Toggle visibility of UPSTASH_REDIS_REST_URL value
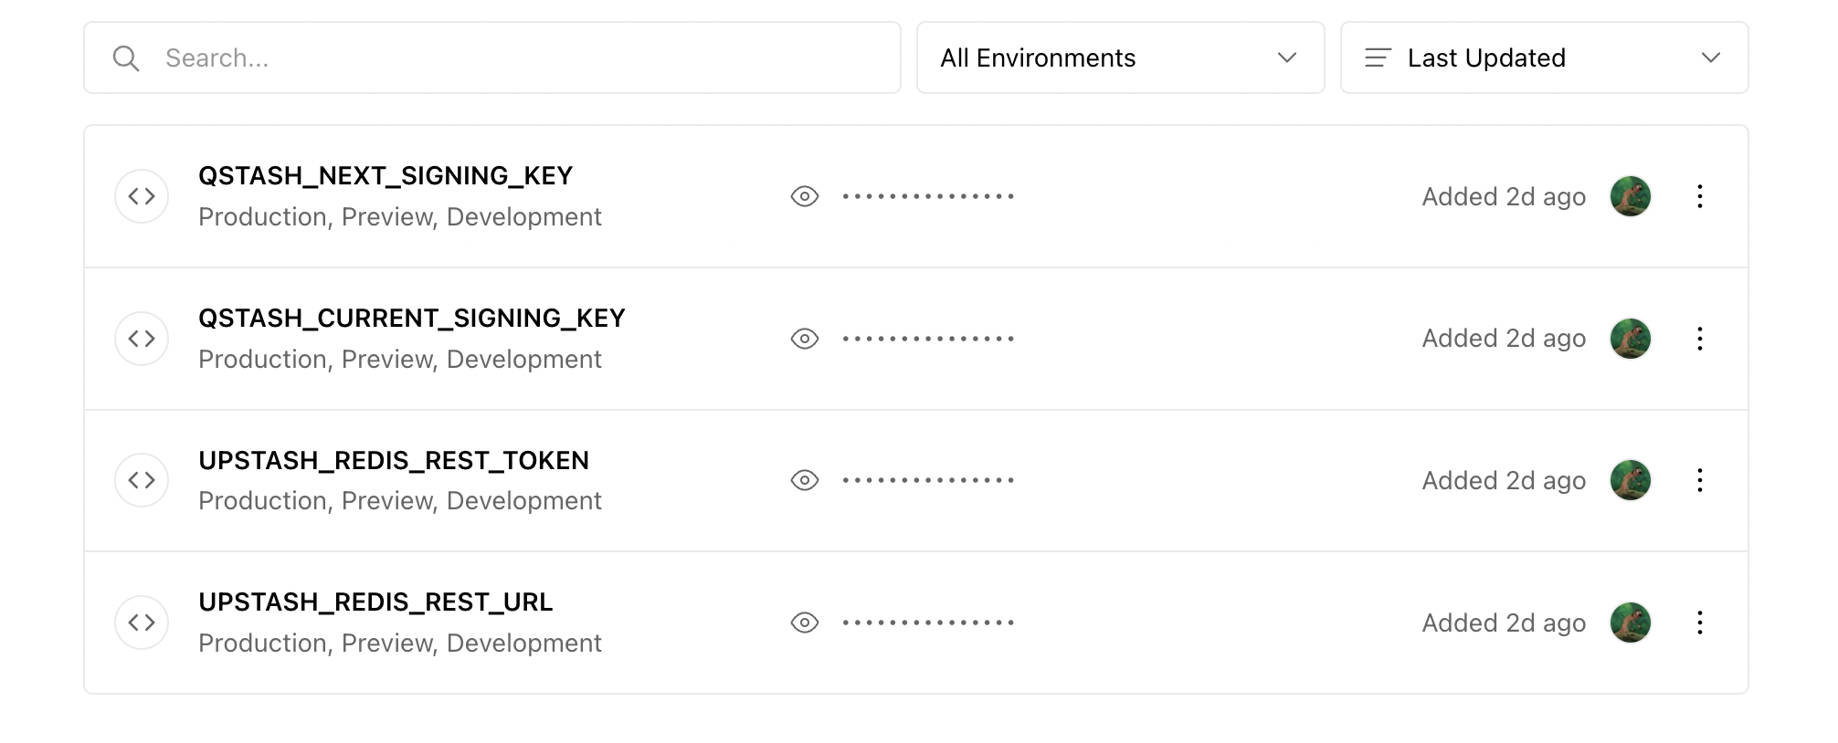The height and width of the screenshot is (743, 1838). (x=804, y=623)
